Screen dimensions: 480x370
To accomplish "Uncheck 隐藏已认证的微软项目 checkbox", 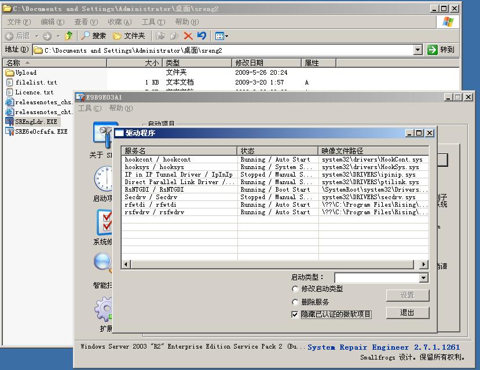I will [295, 314].
